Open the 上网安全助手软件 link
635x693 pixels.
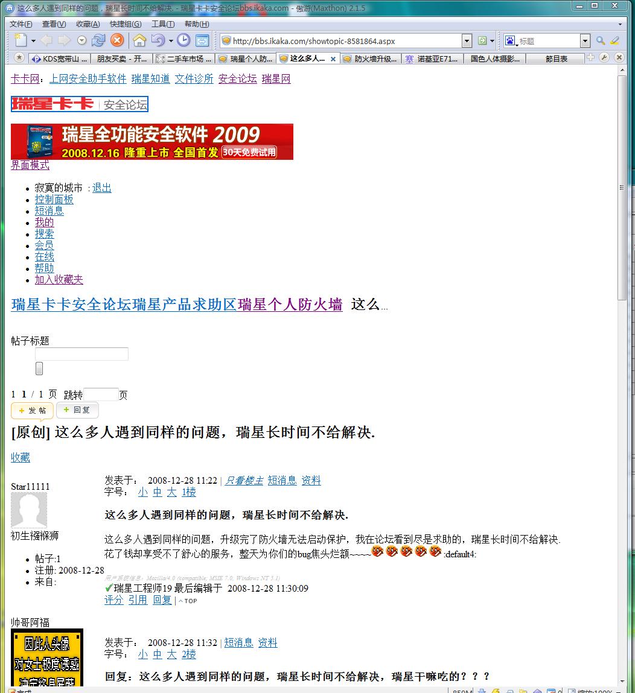[x=88, y=78]
